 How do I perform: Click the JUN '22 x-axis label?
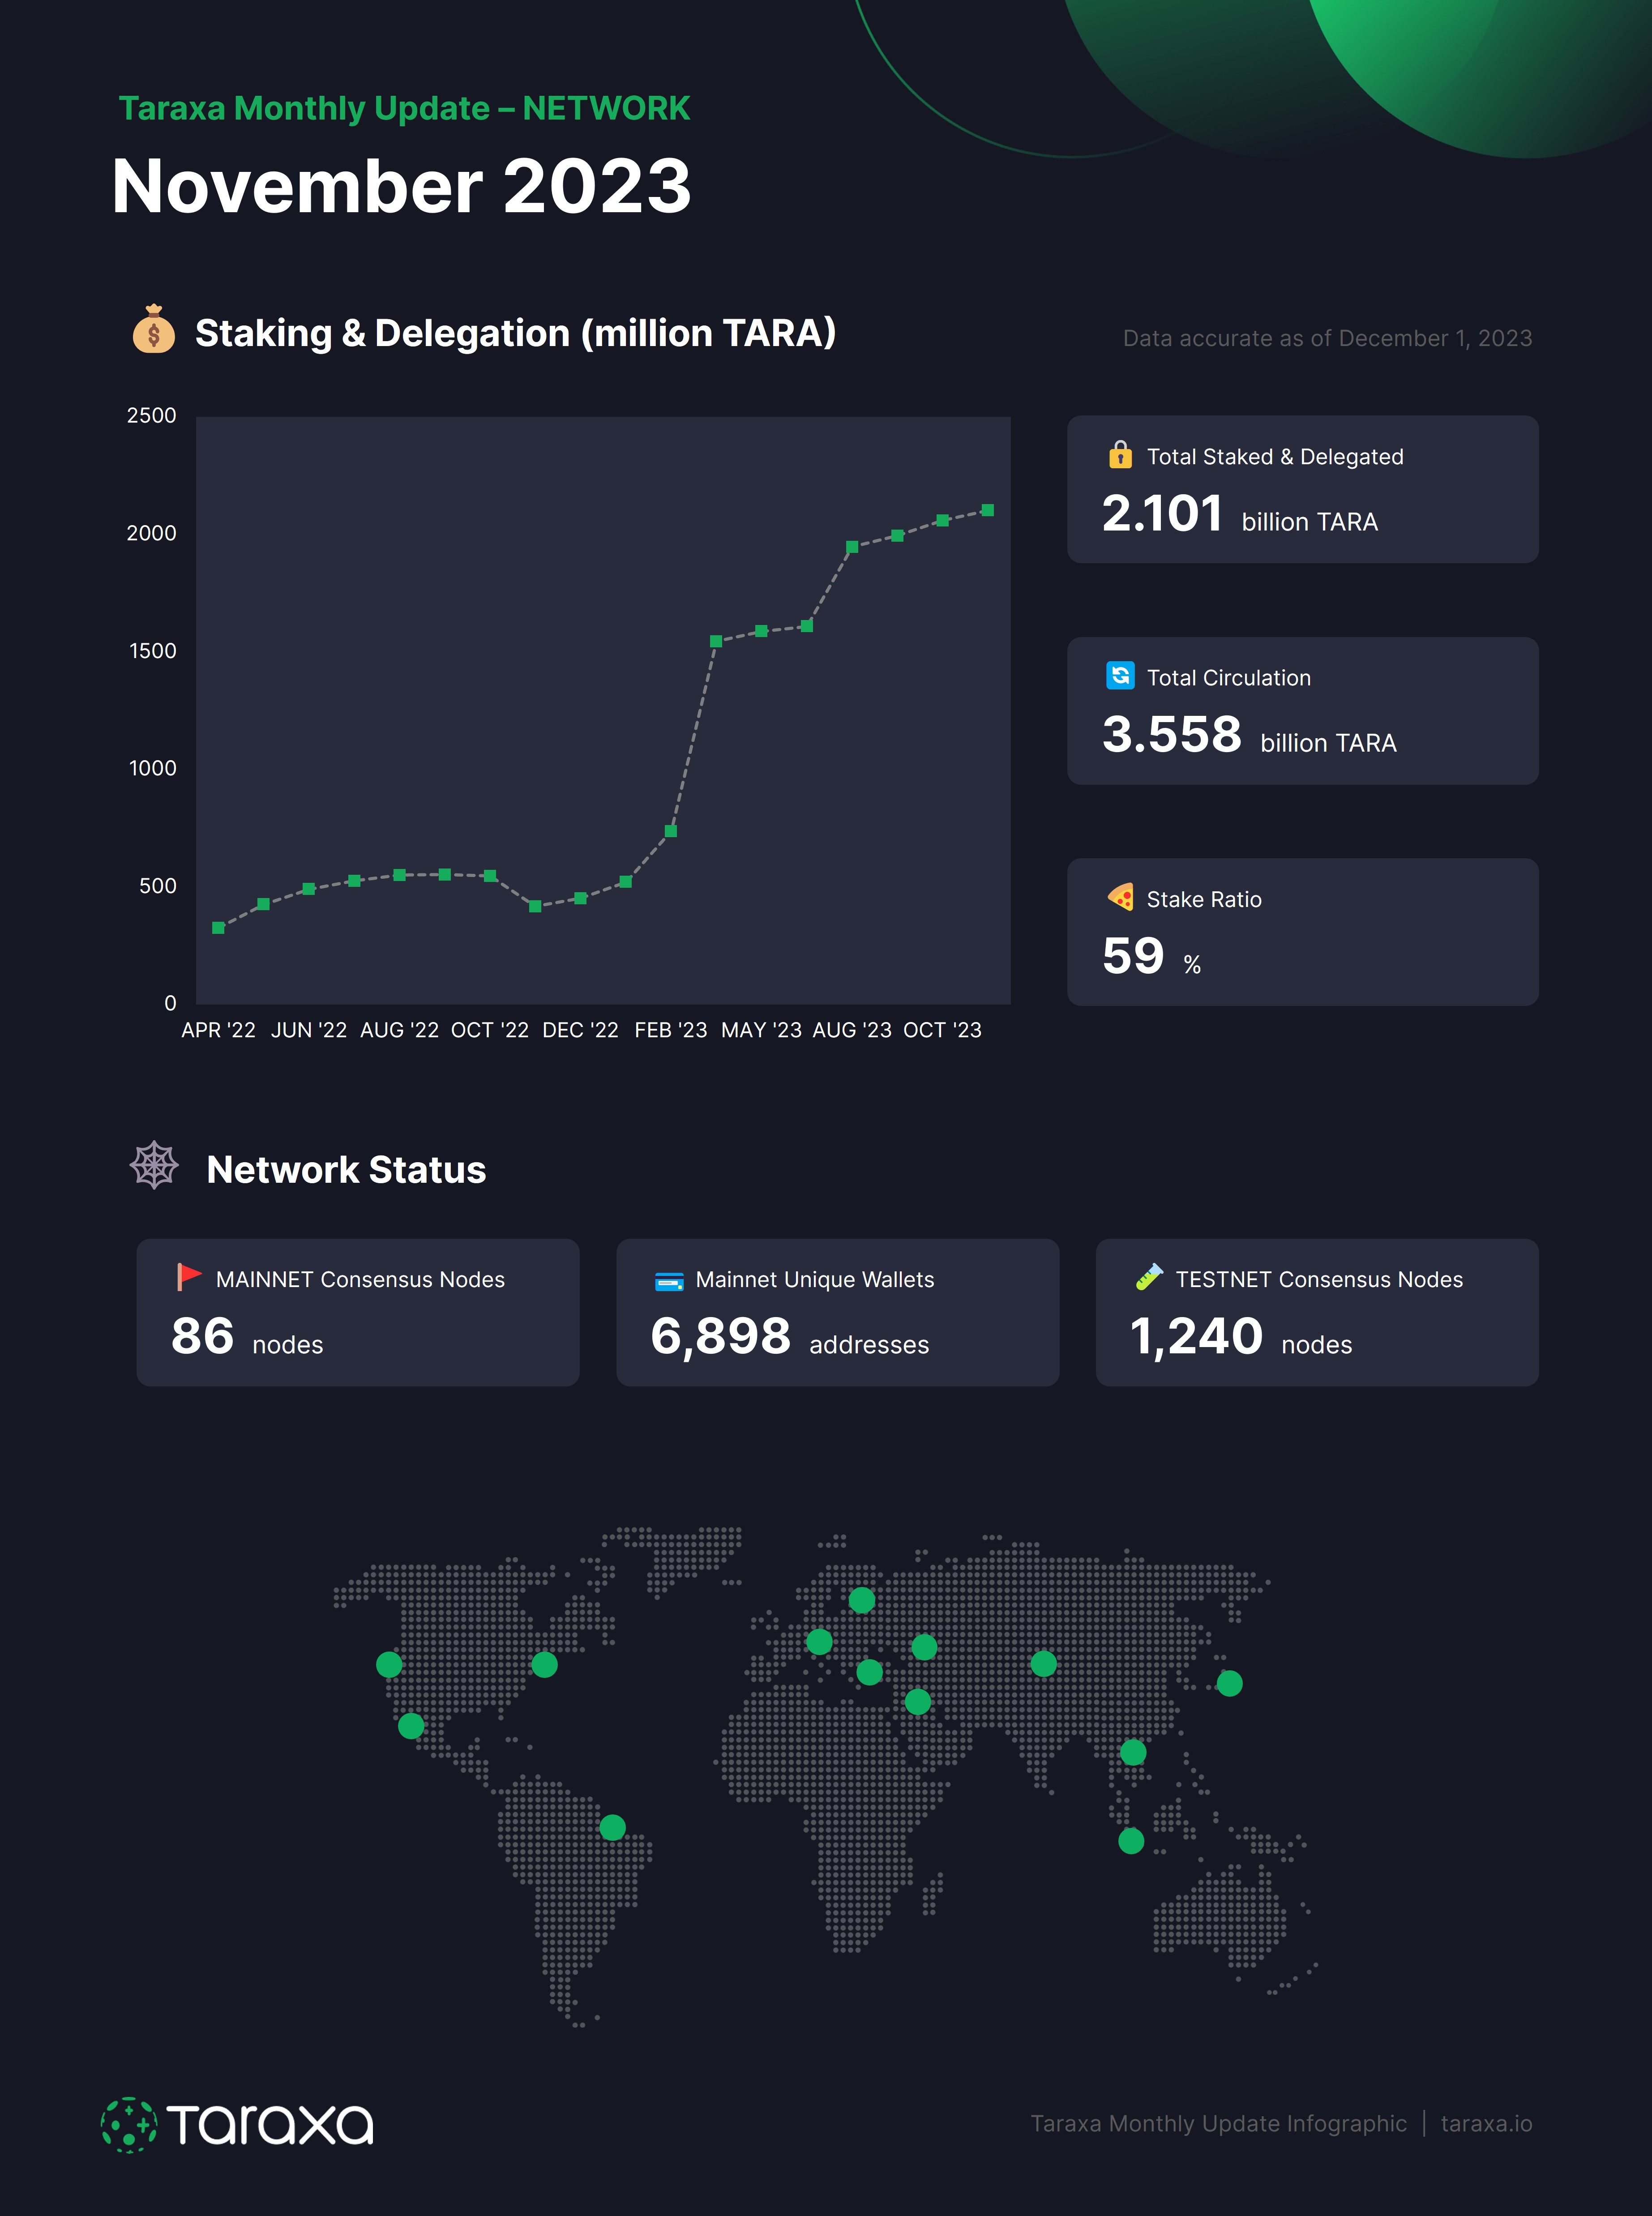(x=309, y=1030)
